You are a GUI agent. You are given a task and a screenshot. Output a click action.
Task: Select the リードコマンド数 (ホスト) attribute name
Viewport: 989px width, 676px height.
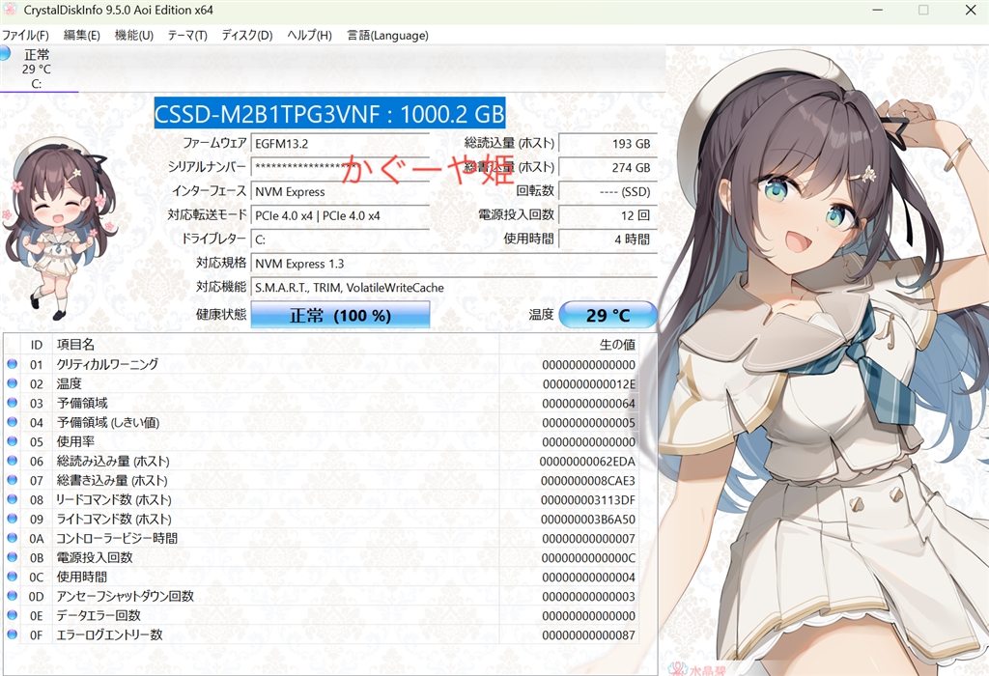point(114,499)
